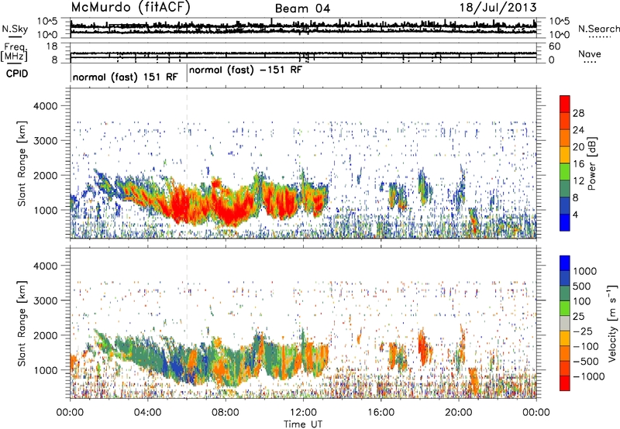Pick the orange 20-24 dB Power colorbar segment

coord(565,139)
